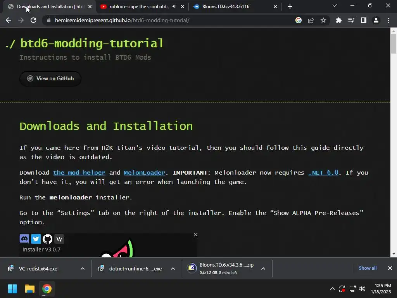397x298 pixels.
Task: Toggle Chrome side panel
Action: pos(364,20)
